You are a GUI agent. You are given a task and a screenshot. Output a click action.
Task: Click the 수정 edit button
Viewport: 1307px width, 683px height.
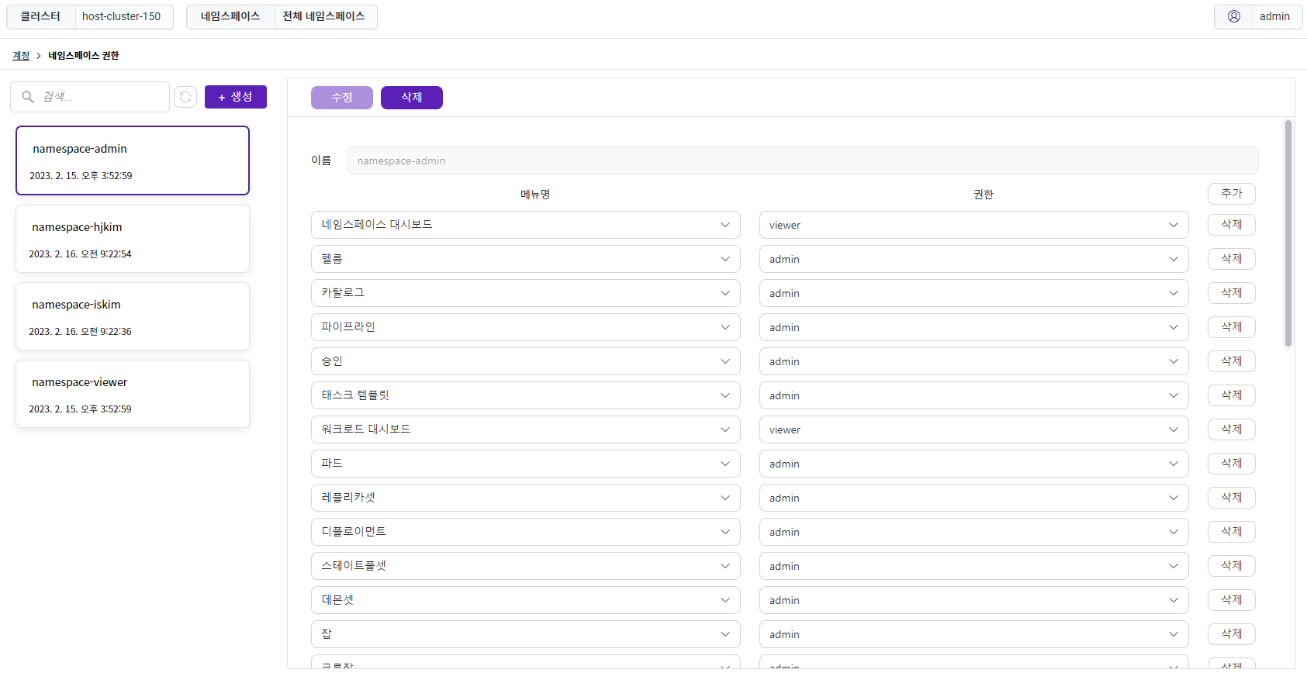(342, 98)
